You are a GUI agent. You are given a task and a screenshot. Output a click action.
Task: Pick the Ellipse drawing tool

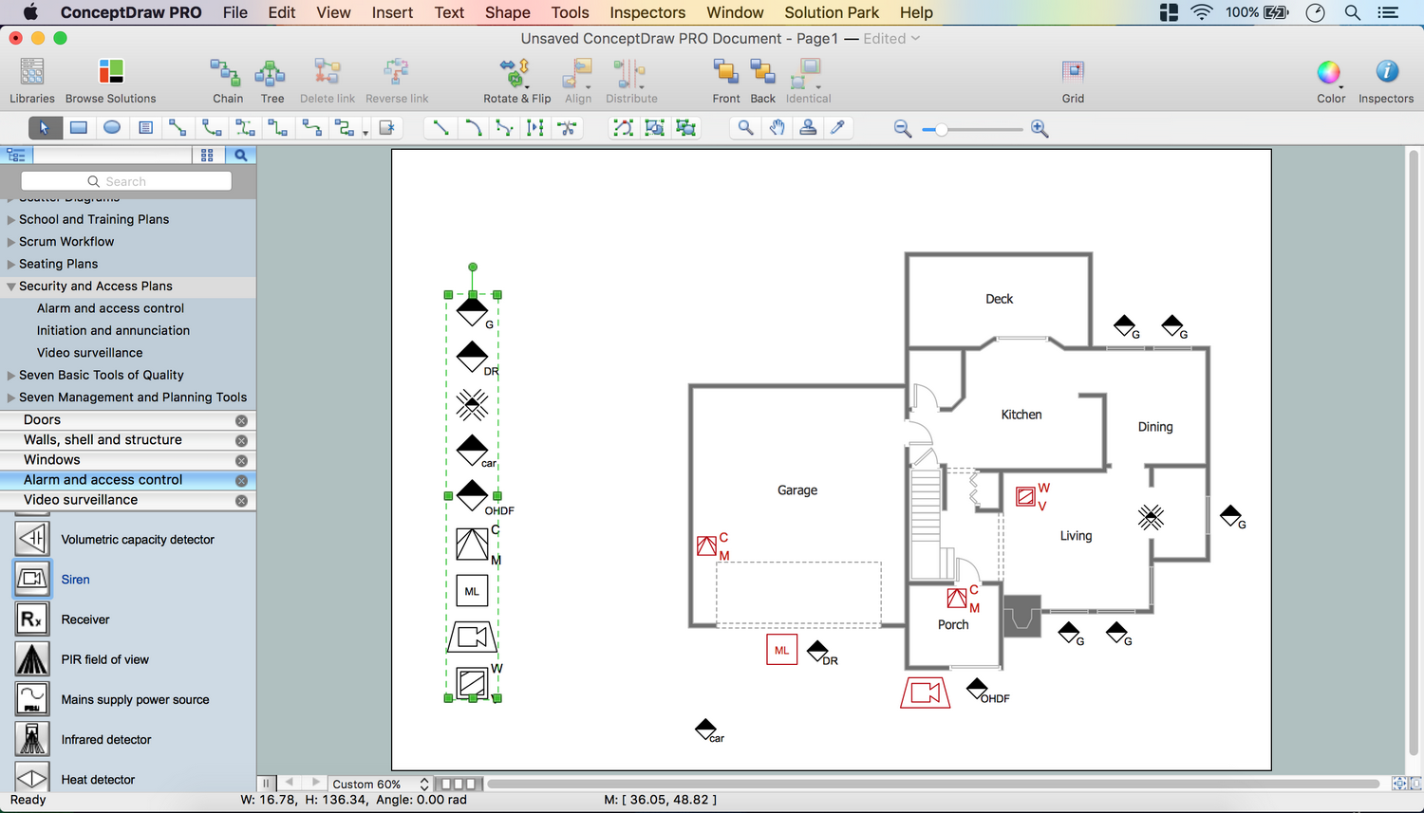pos(112,128)
